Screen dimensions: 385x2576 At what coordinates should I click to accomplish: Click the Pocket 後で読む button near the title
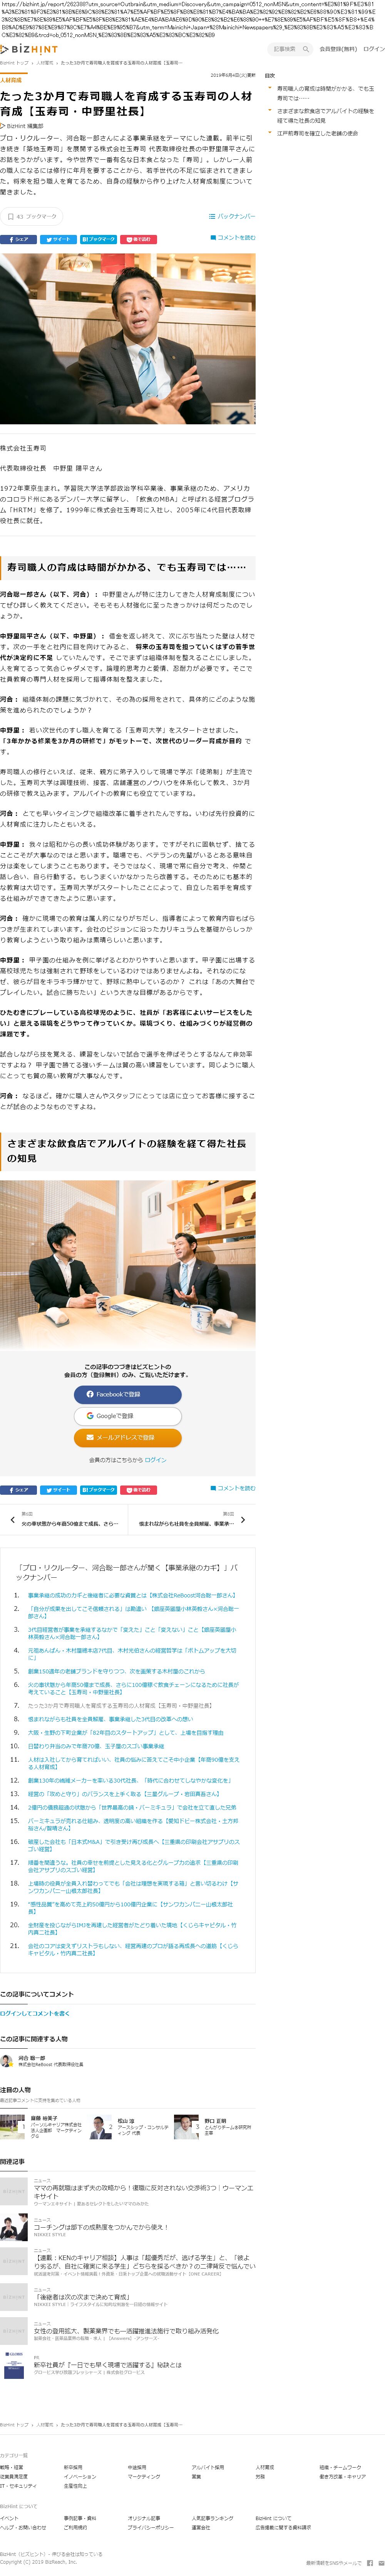pyautogui.click(x=139, y=239)
